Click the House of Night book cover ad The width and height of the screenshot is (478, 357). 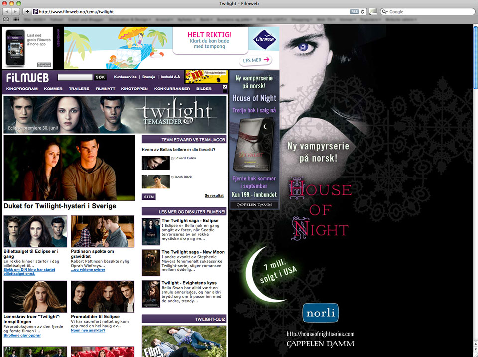point(254,144)
